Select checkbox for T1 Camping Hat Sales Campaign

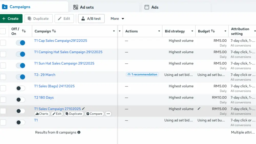click(x=3, y=54)
